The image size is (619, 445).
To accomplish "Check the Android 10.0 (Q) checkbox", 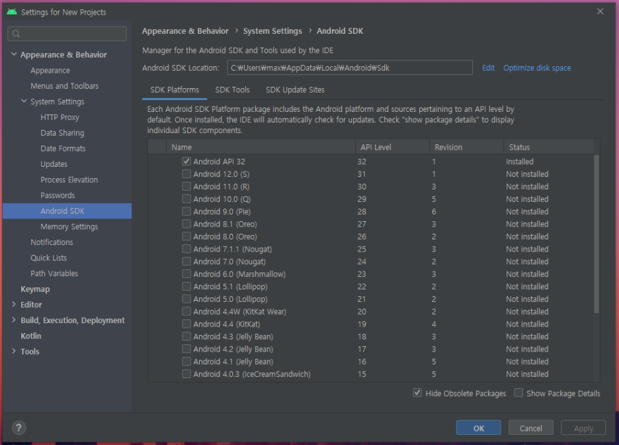I will click(x=186, y=199).
